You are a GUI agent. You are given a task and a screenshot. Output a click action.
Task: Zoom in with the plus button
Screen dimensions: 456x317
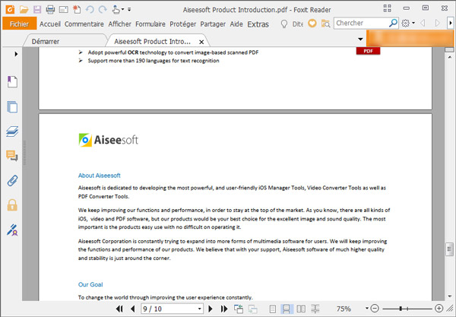coord(439,309)
